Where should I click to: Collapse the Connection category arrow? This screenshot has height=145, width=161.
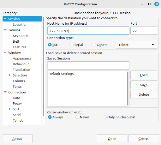(x=5, y=92)
